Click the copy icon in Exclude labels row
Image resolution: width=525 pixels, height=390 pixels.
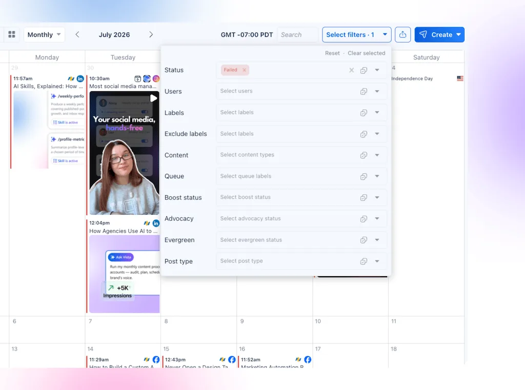pyautogui.click(x=364, y=134)
